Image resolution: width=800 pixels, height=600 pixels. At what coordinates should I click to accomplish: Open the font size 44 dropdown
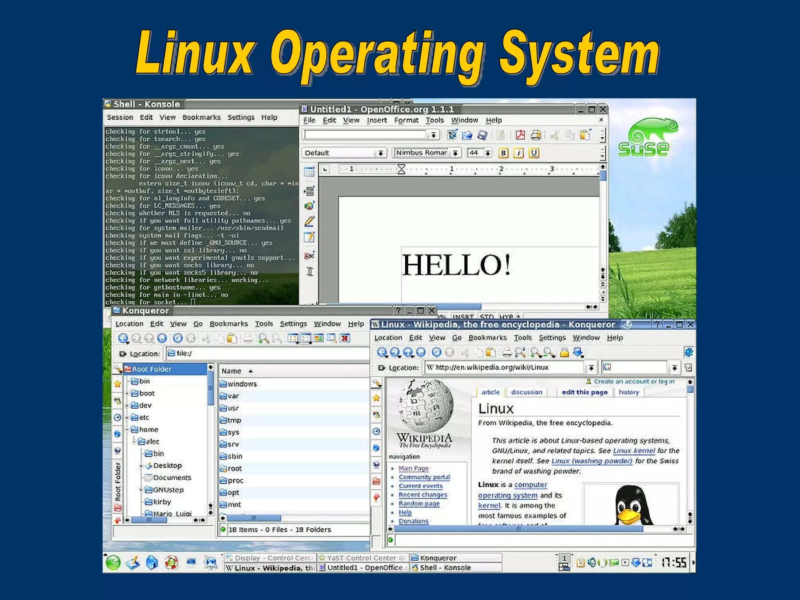point(488,153)
